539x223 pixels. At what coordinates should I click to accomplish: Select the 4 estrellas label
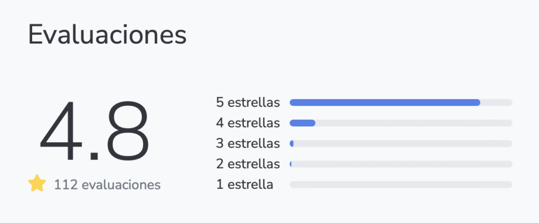[x=248, y=123]
